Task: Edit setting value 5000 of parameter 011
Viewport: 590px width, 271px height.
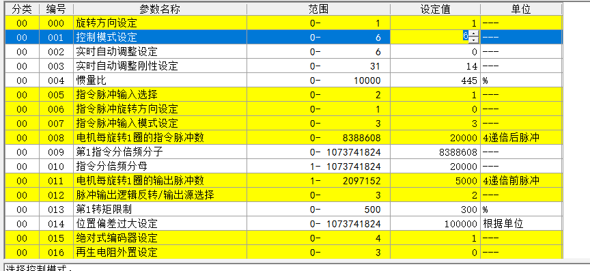Action: 435,180
